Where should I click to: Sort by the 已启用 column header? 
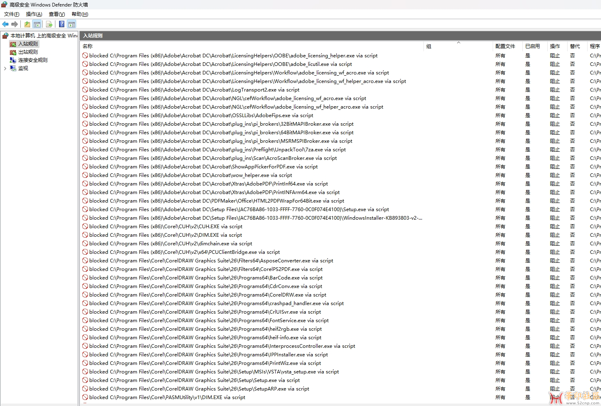click(535, 46)
